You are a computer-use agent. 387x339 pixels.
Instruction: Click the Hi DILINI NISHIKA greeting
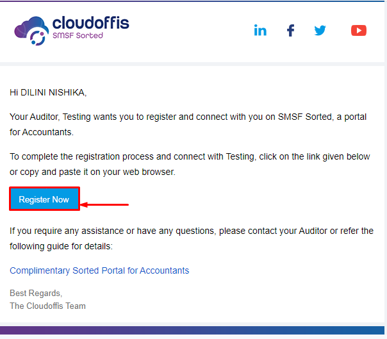(48, 92)
